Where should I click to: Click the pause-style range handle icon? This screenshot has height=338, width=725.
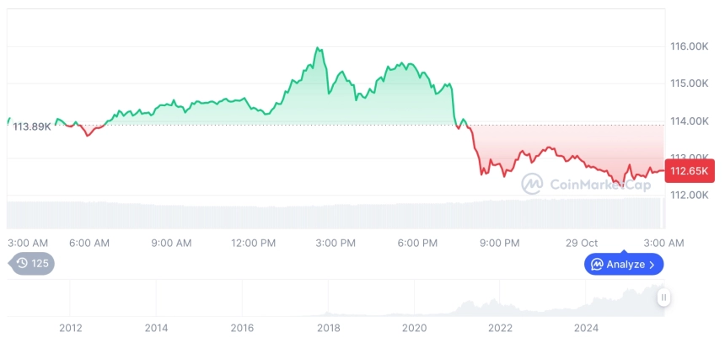[664, 297]
